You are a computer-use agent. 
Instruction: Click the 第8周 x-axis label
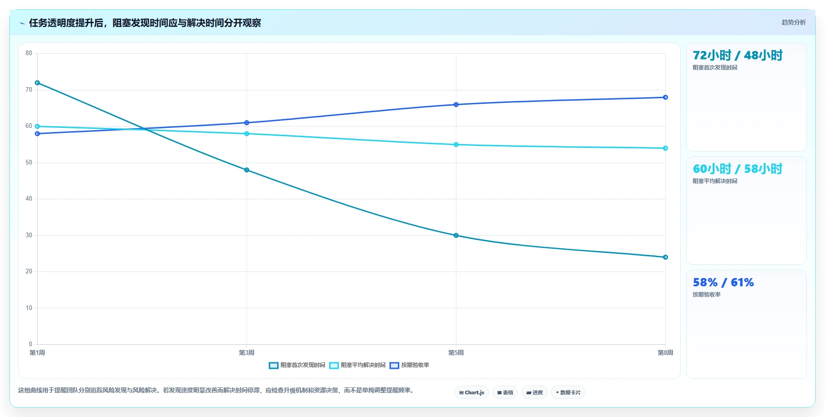pyautogui.click(x=665, y=353)
